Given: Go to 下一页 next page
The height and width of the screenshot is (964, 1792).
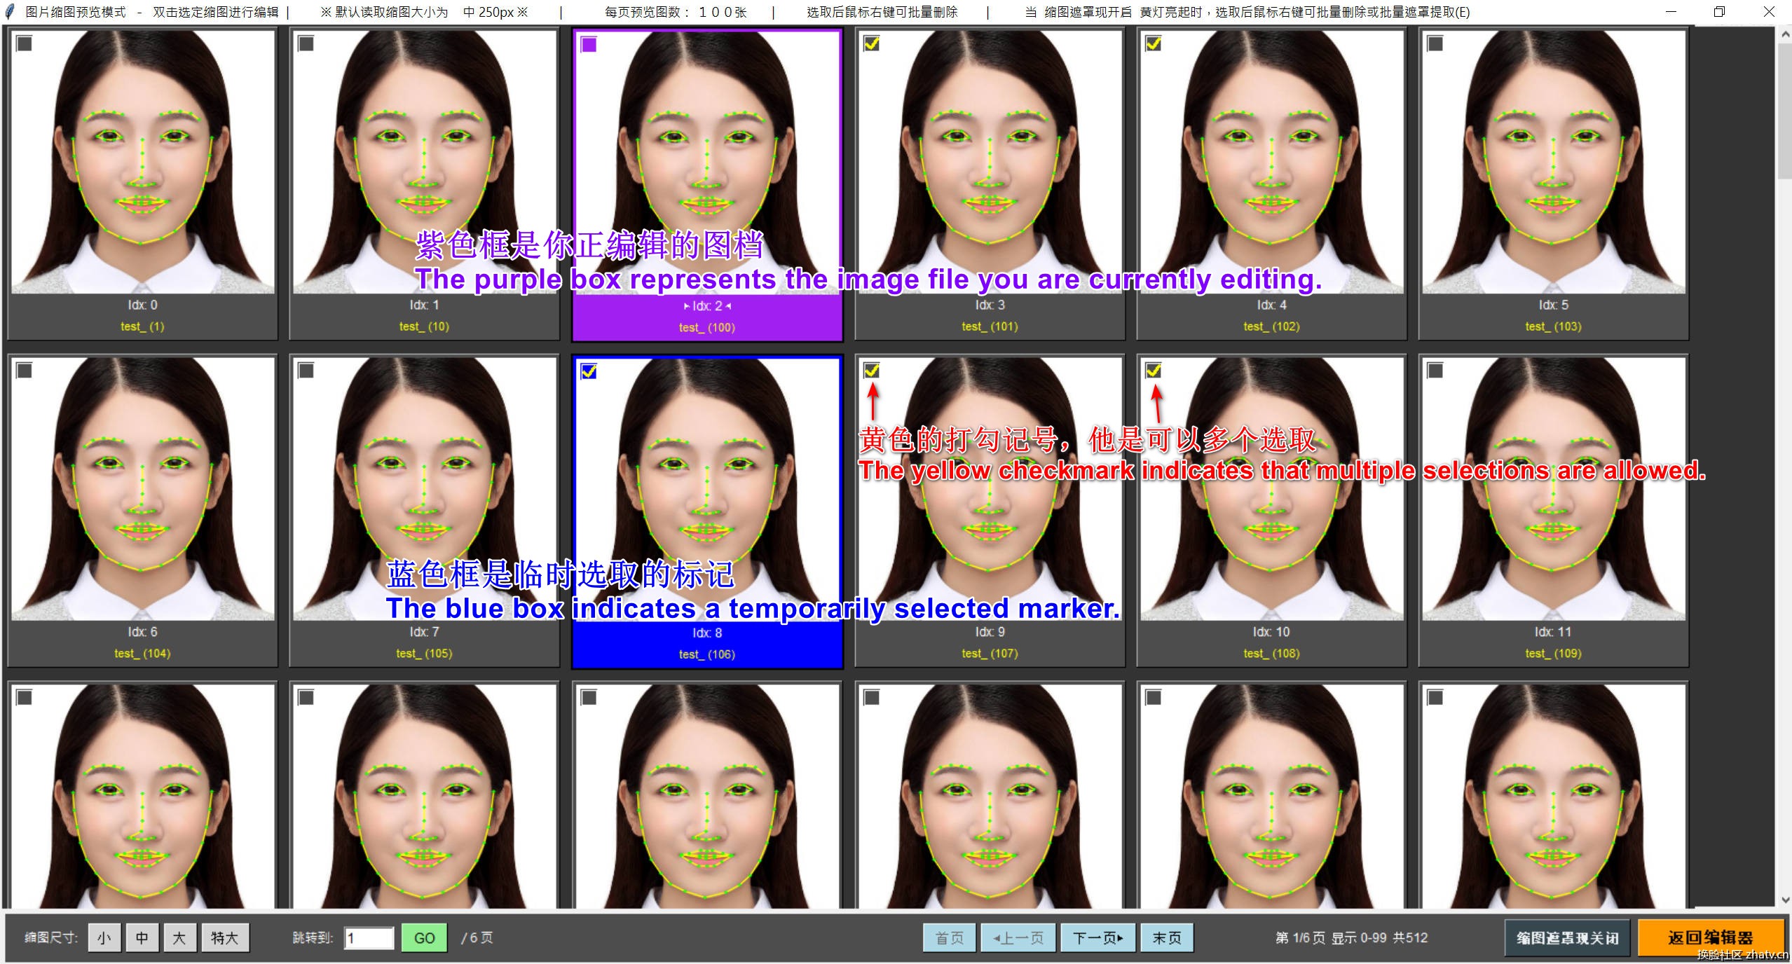Looking at the screenshot, I should [1097, 937].
